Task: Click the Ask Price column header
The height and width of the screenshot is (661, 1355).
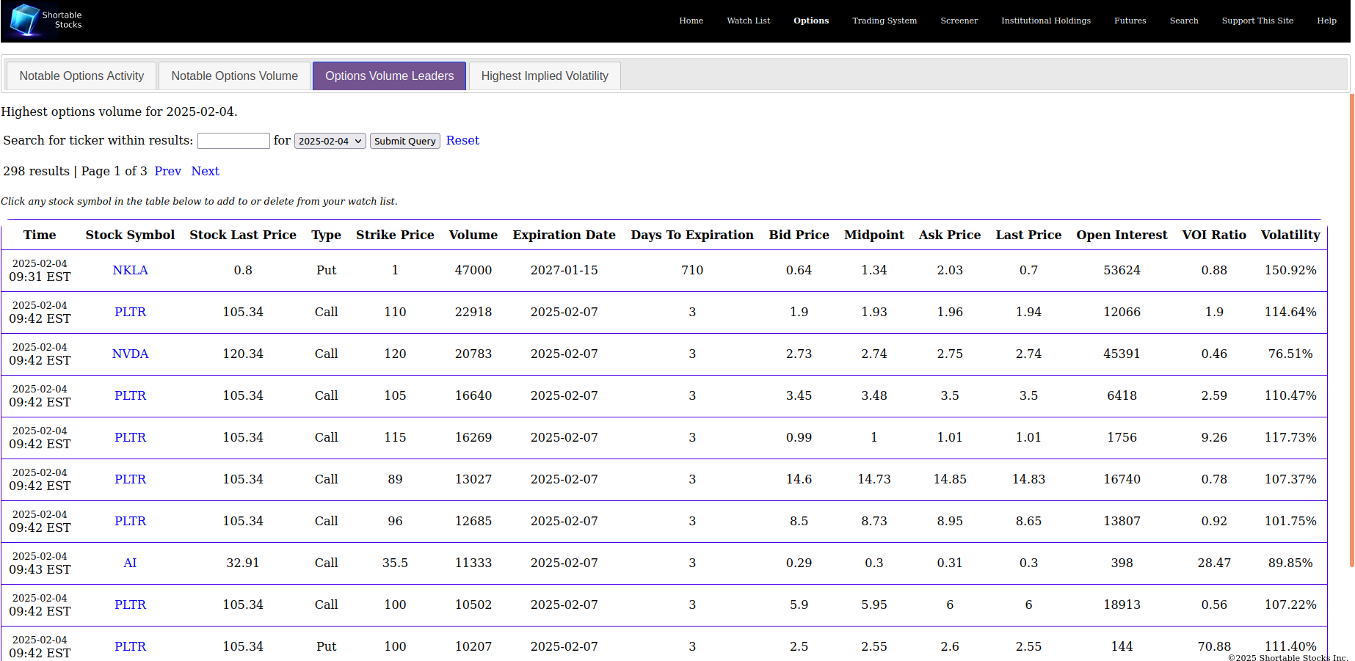Action: point(950,235)
